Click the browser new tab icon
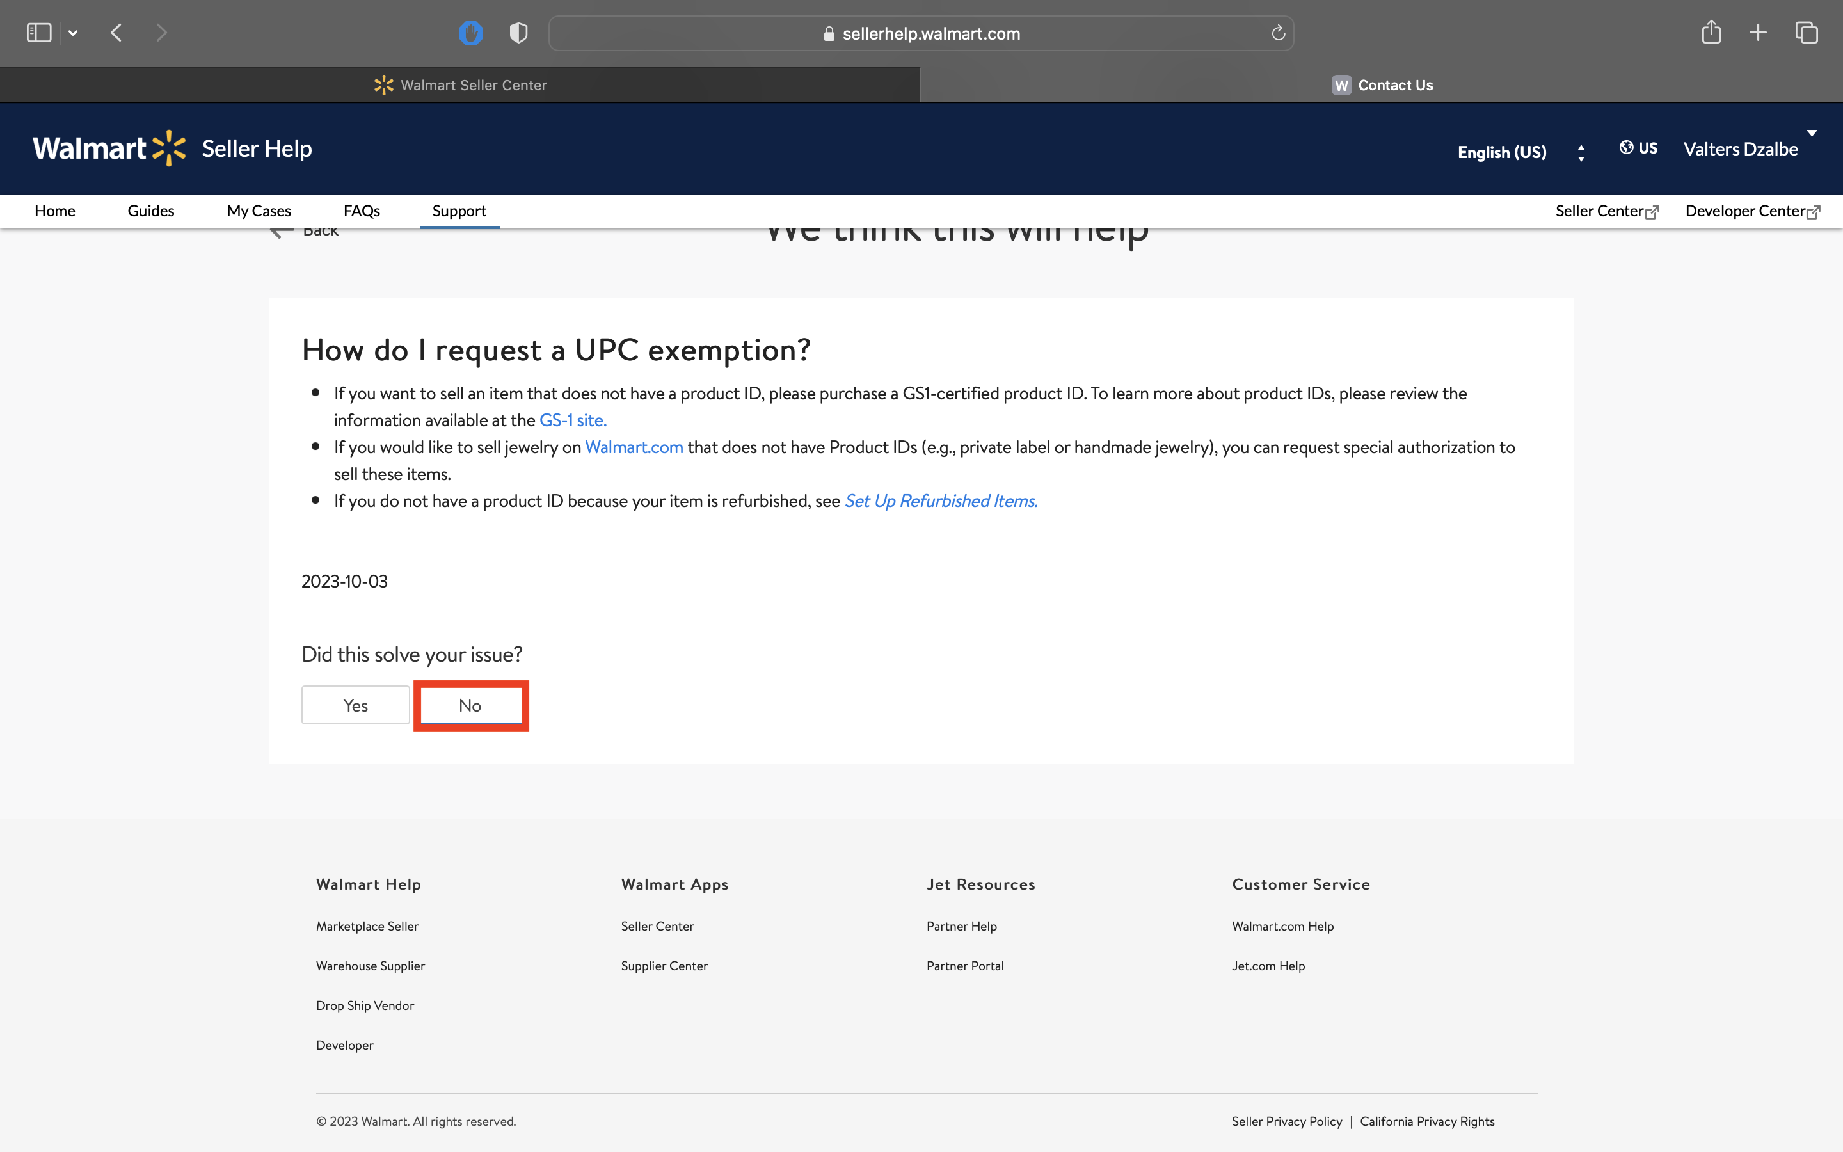 point(1758,33)
